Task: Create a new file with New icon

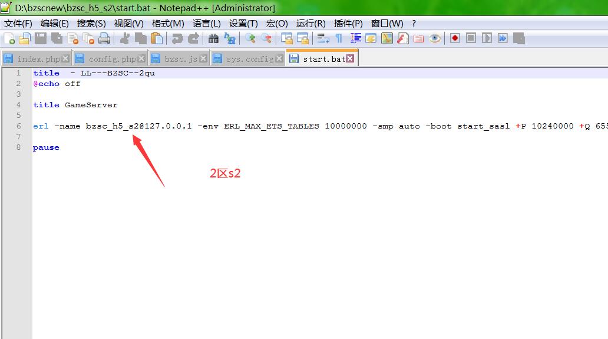Action: click(9, 39)
